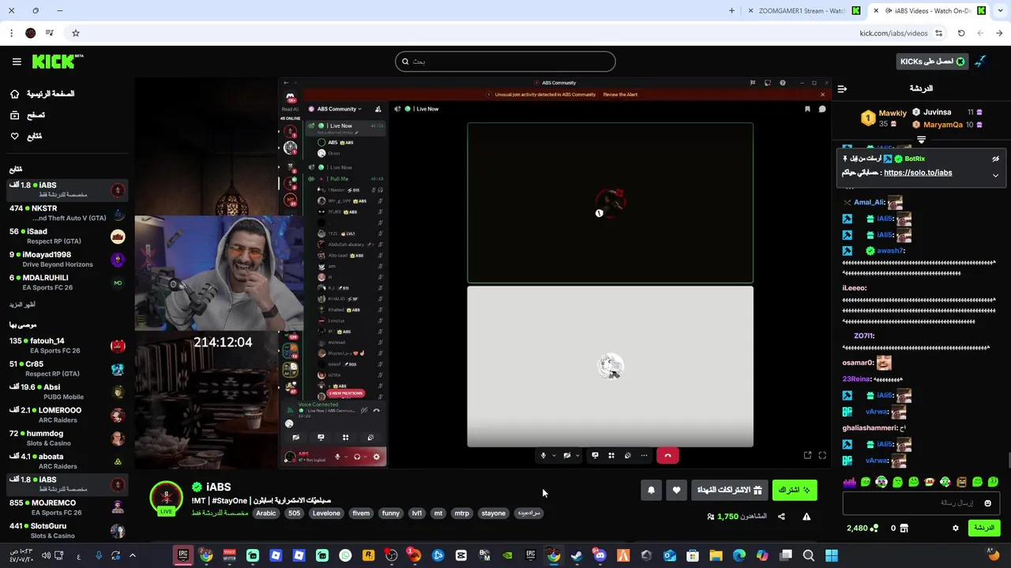Click the fivem tag
The height and width of the screenshot is (568, 1011).
click(x=361, y=513)
